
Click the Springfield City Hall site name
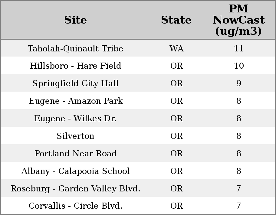[75, 83]
